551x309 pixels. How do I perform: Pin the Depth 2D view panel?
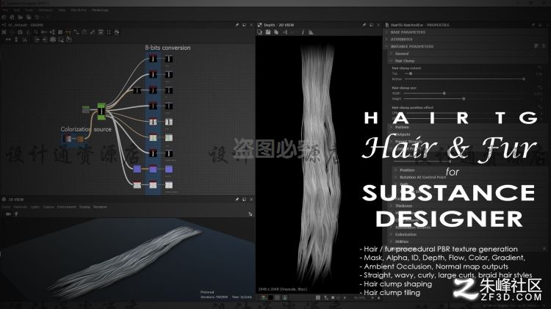364,25
